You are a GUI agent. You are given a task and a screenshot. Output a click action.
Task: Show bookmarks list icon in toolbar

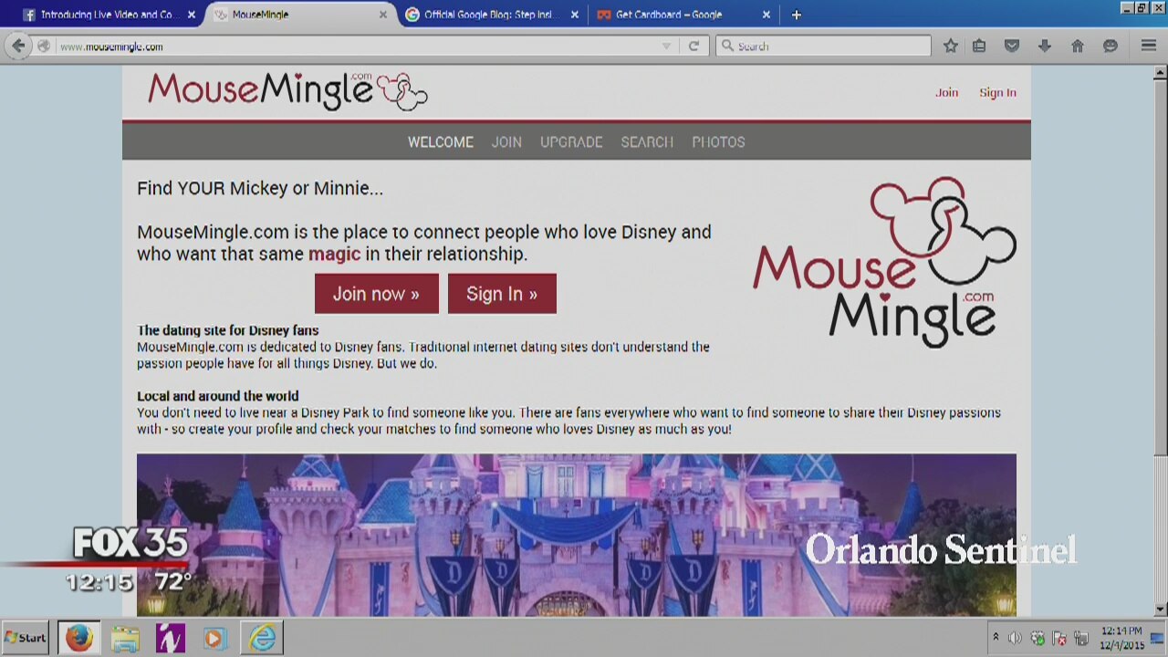coord(979,47)
